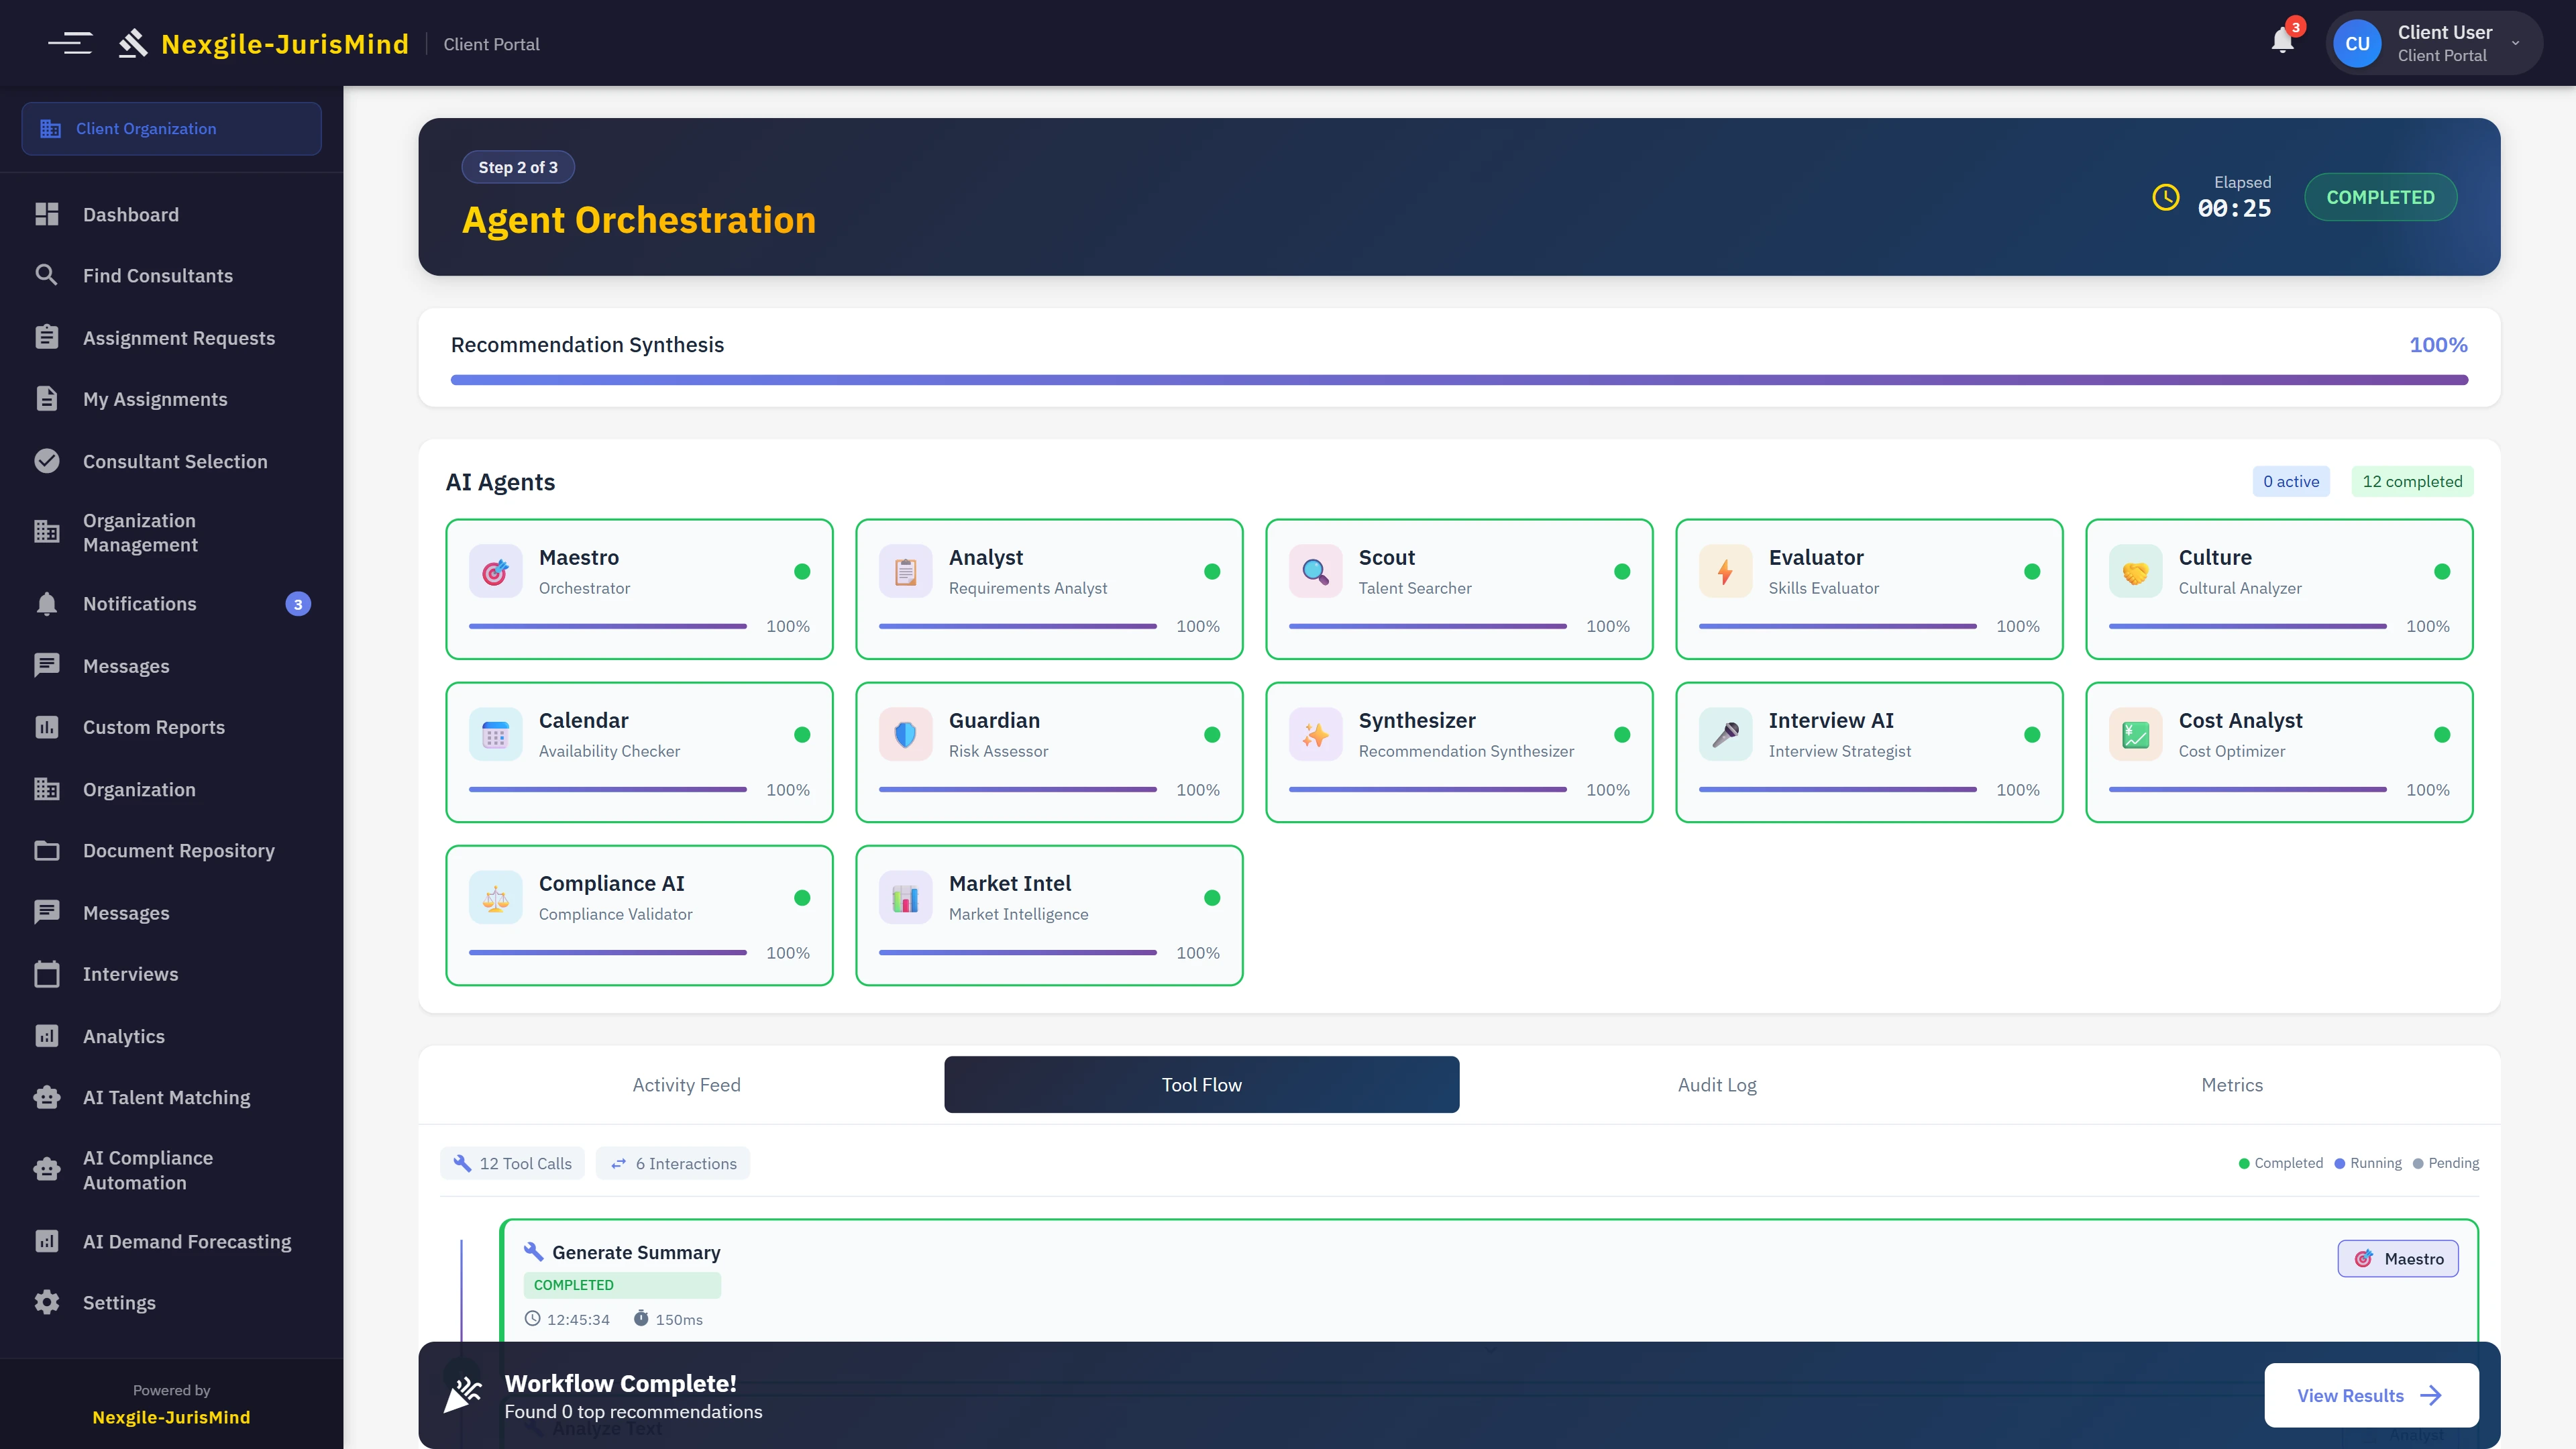Click the Interview AI microphone icon
Screen dimensions: 2576x1449
coord(1725,734)
